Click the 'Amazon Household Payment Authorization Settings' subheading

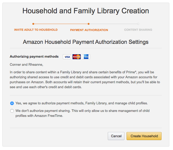pos(86,42)
